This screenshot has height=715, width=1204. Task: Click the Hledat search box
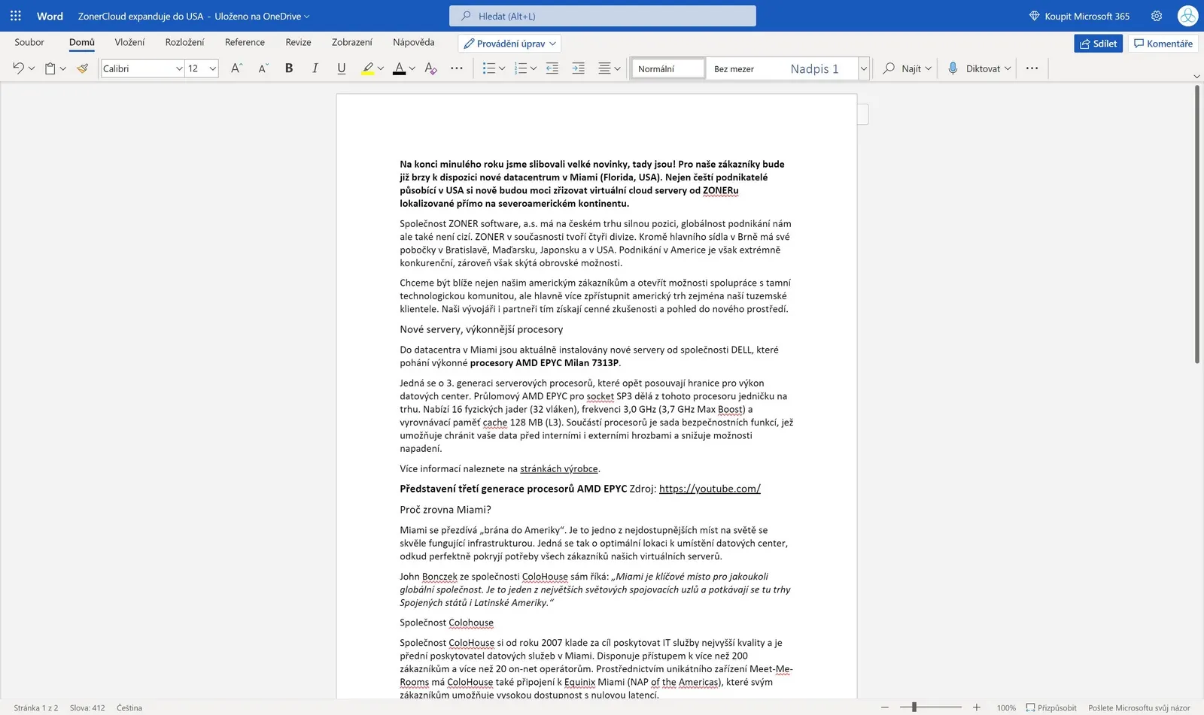point(603,16)
